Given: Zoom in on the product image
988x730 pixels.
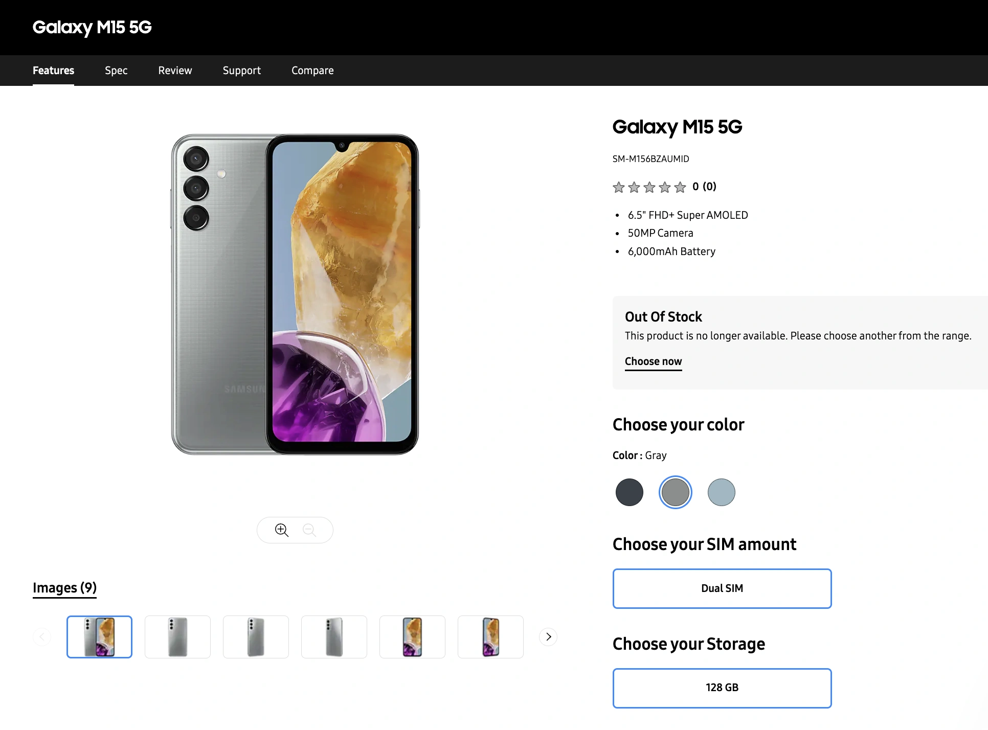Looking at the screenshot, I should [x=282, y=530].
